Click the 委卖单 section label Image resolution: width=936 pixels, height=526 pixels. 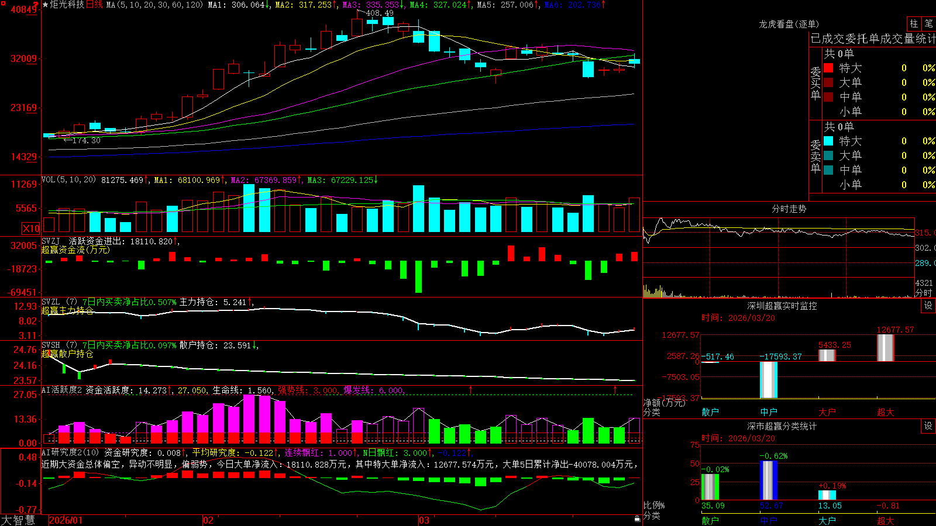815,157
